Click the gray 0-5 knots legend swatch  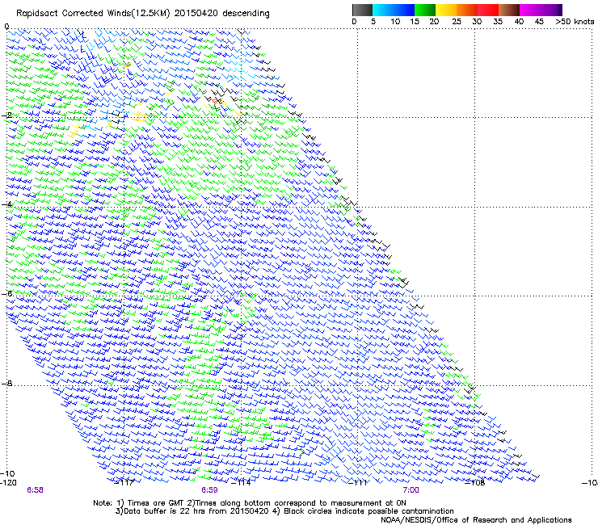pyautogui.click(x=362, y=10)
